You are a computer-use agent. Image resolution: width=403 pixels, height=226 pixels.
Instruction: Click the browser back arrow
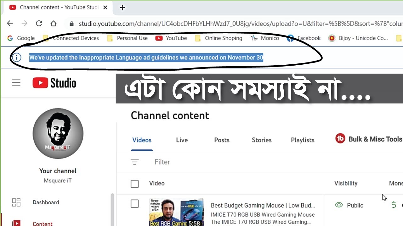point(10,24)
